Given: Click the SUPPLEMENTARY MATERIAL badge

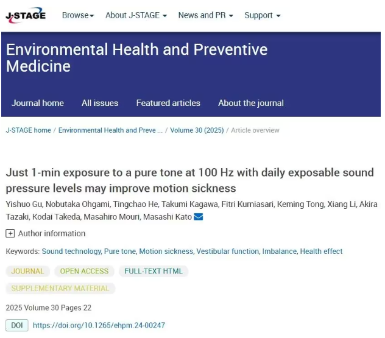Looking at the screenshot, I should 60,288.
